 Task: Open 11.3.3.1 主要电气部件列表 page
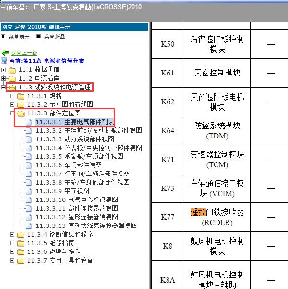pyautogui.click(x=75, y=122)
